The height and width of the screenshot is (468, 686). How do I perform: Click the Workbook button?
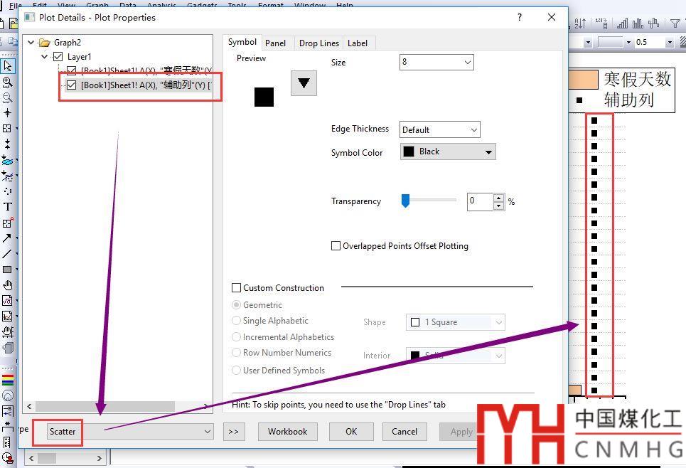(287, 431)
